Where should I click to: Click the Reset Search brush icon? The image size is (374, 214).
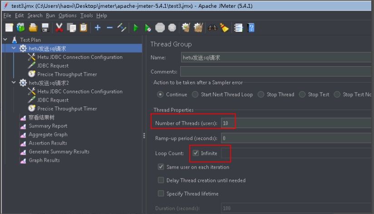coord(224,28)
